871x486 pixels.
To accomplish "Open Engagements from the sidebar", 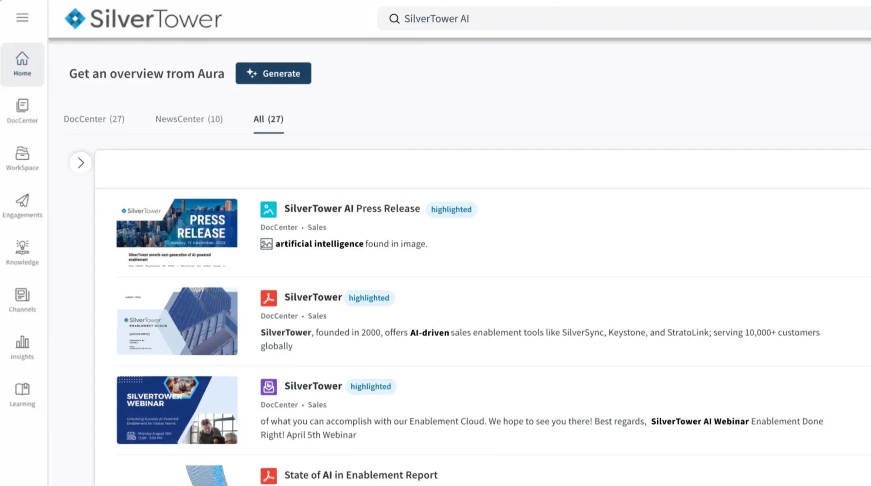I will 22,206.
